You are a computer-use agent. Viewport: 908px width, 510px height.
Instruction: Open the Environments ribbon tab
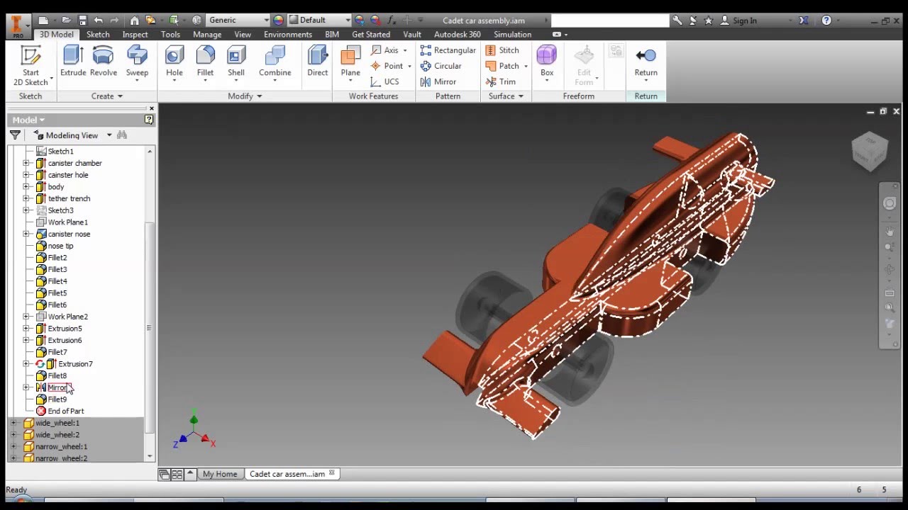click(x=288, y=34)
